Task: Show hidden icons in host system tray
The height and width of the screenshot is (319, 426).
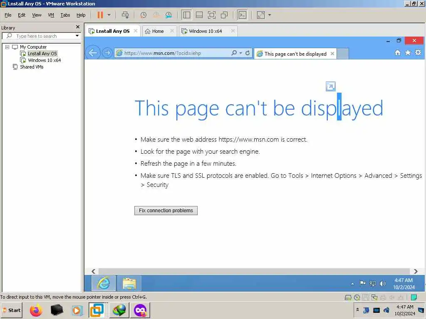Action: (357, 310)
